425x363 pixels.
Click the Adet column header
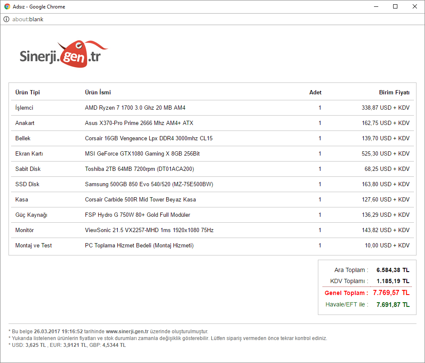tap(315, 92)
